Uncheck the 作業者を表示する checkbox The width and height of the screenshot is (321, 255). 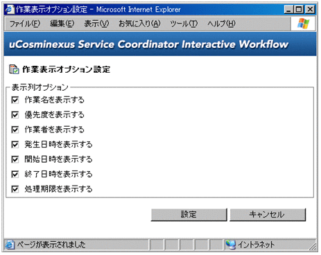tap(15, 130)
